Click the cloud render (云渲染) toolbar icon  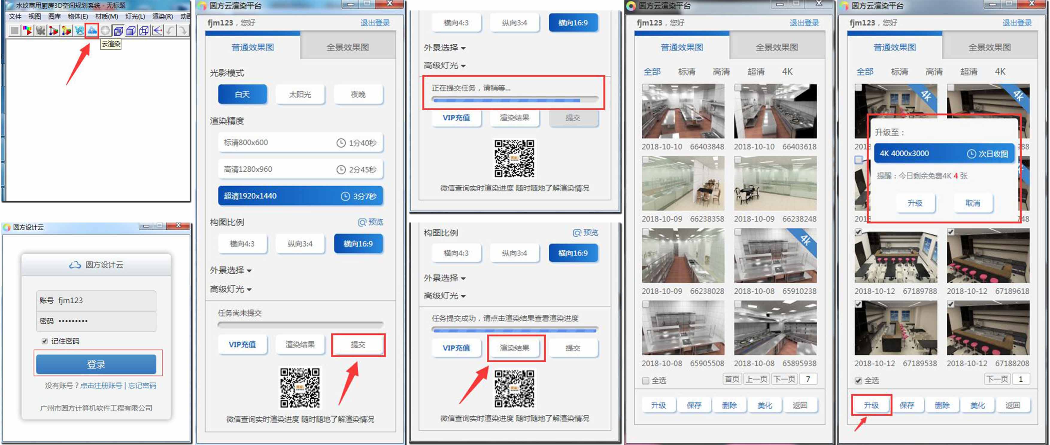(92, 30)
